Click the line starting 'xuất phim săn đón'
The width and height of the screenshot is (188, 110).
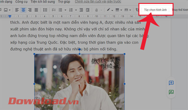78,29
